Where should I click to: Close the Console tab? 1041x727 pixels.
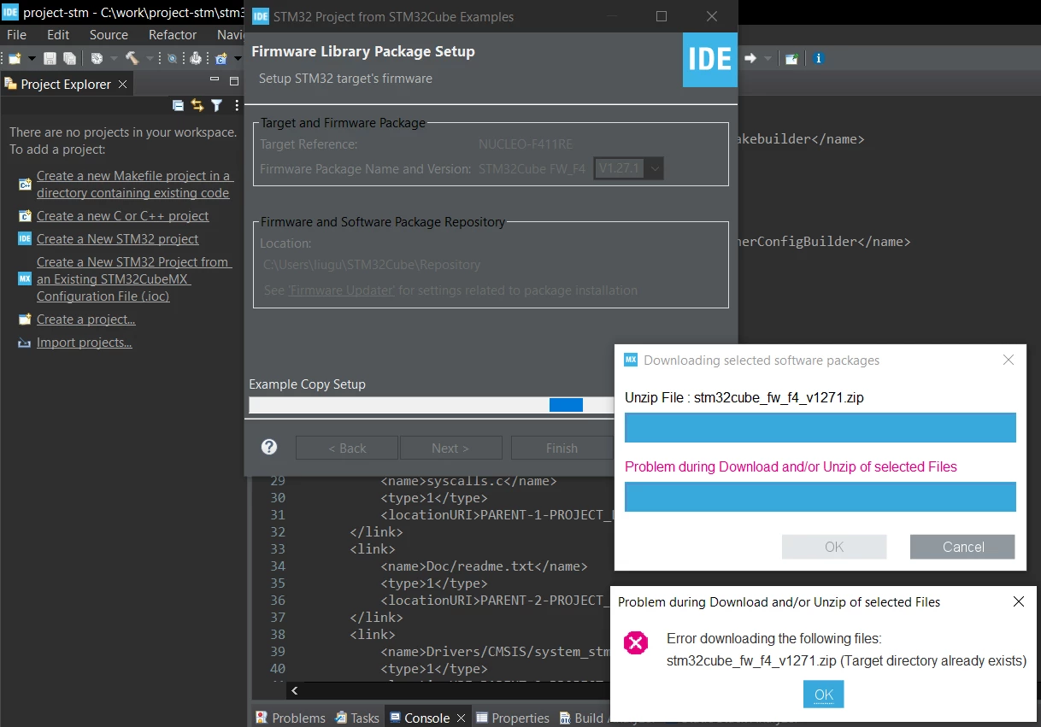coord(462,718)
